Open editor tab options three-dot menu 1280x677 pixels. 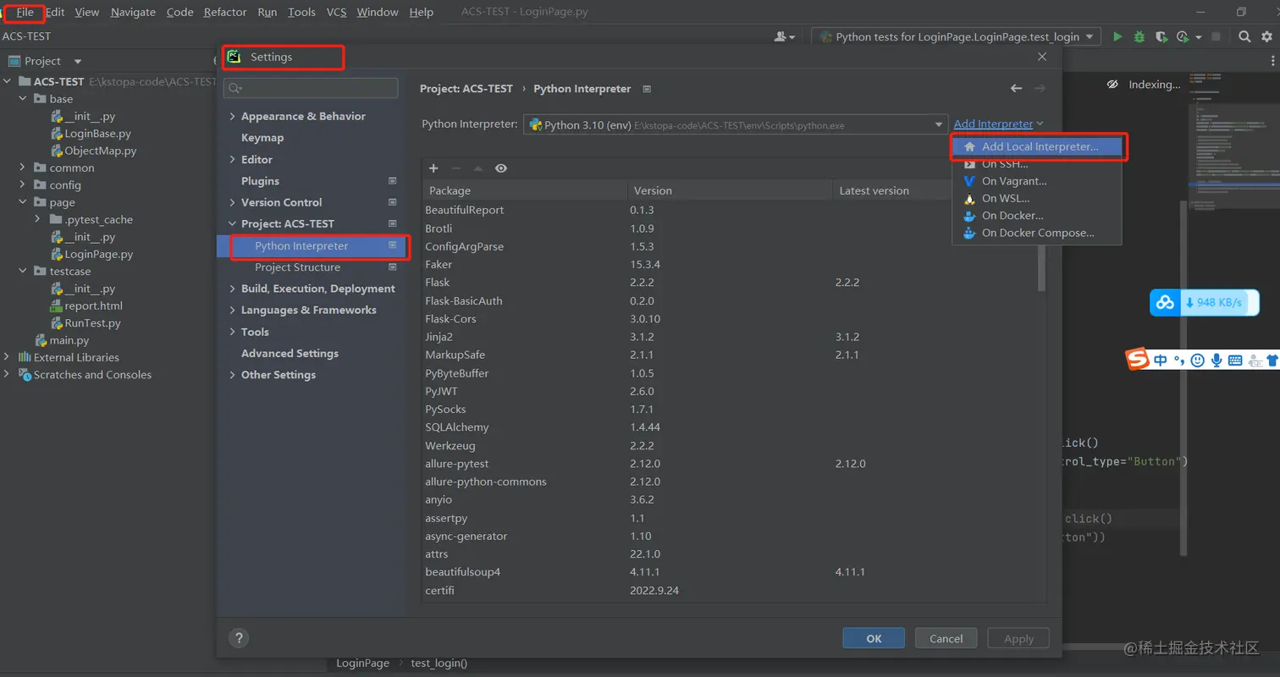(x=1272, y=60)
